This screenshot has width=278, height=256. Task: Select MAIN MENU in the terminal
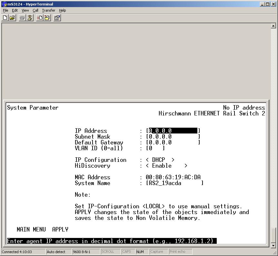31,230
